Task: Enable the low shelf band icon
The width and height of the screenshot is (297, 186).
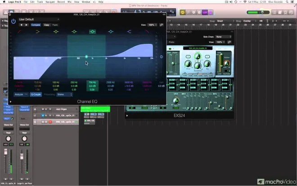Action: 38,32
